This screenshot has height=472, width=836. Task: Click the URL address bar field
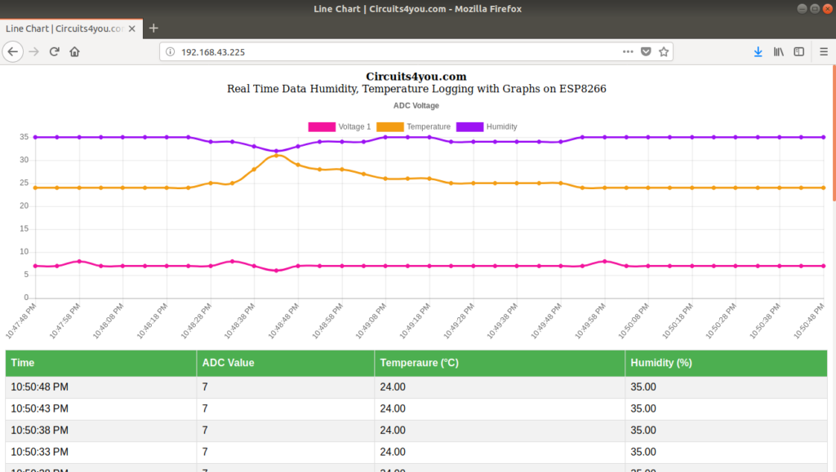point(392,51)
